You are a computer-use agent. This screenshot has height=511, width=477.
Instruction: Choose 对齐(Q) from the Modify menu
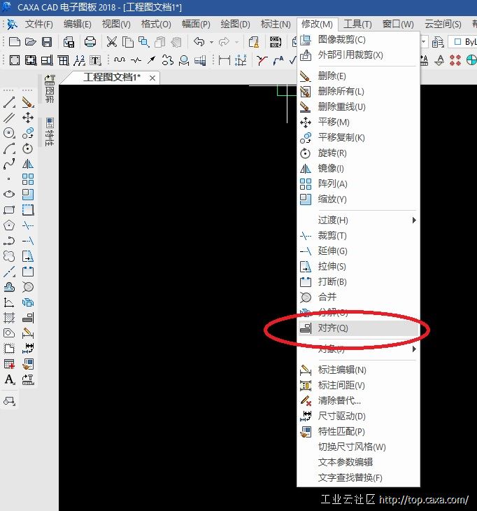[x=359, y=328]
